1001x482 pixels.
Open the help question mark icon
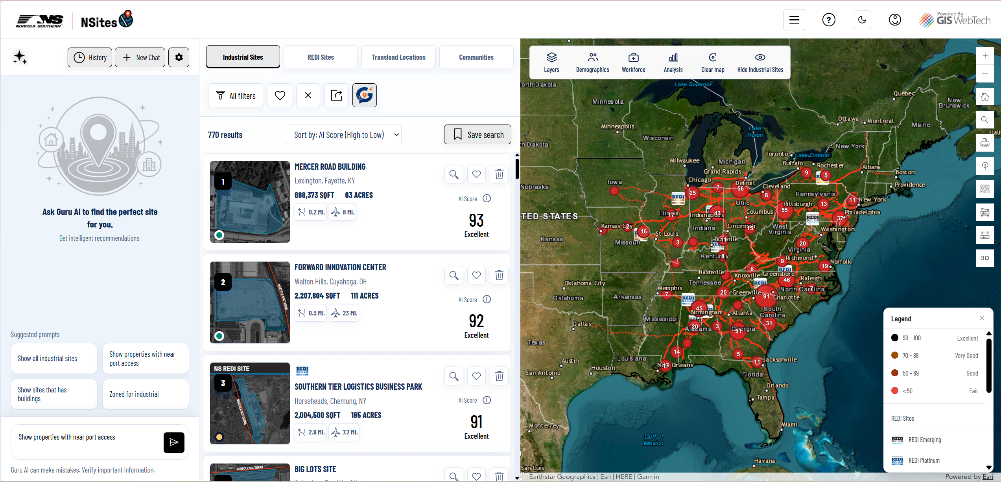click(x=829, y=20)
